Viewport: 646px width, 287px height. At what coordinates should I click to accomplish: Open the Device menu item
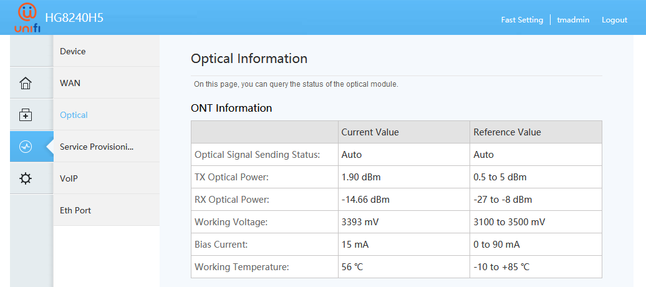(73, 51)
